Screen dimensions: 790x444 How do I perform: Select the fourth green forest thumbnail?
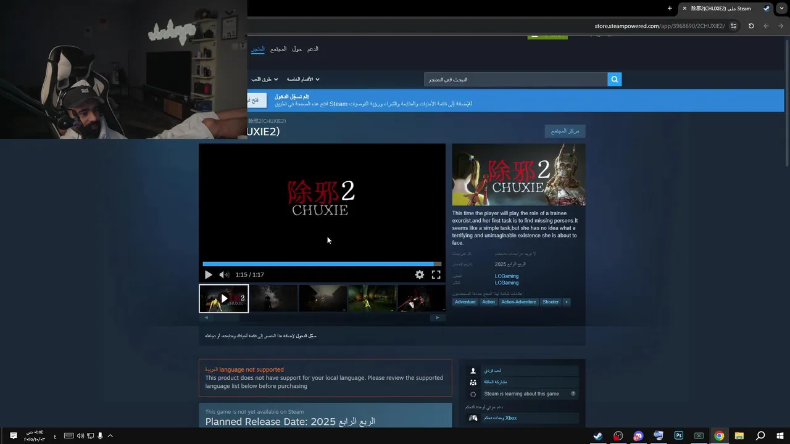[x=372, y=298]
